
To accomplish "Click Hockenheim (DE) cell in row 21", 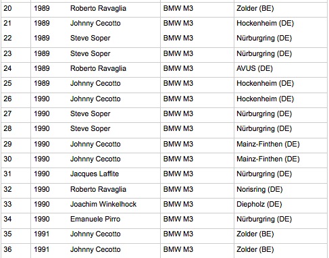I will point(265,23).
